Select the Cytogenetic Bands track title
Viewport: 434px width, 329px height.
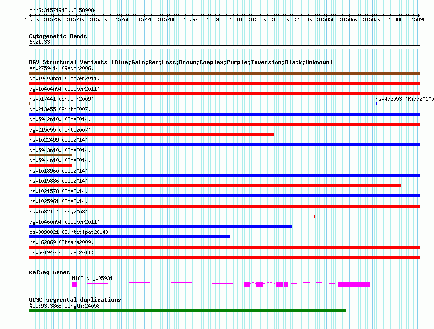coord(58,36)
